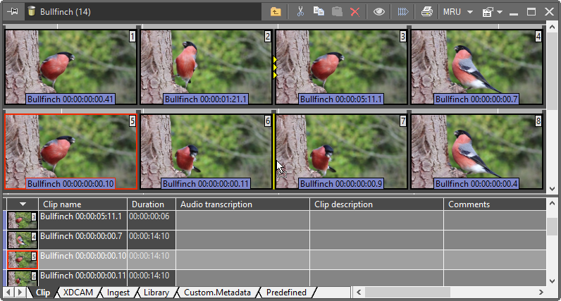Screen dimensions: 561x301
Task: Sort by the Duration column header
Action: (x=148, y=204)
